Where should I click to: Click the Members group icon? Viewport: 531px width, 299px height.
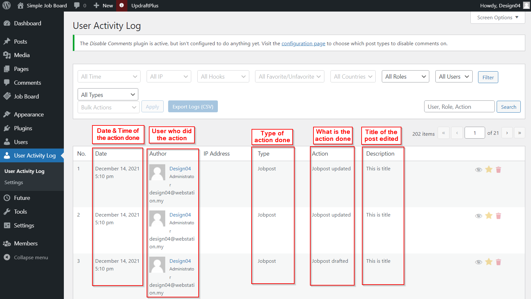7,243
